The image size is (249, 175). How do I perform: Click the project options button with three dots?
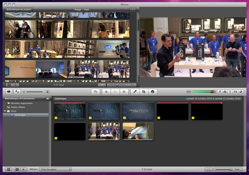133,10
